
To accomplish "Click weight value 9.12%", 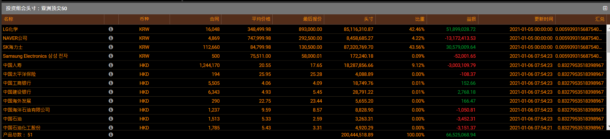I will coord(418,65).
